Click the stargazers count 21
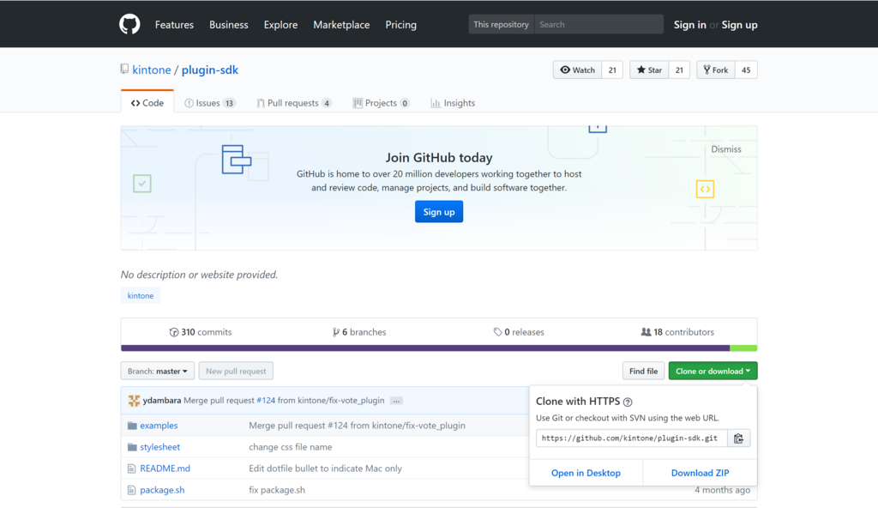This screenshot has width=878, height=508. 679,70
